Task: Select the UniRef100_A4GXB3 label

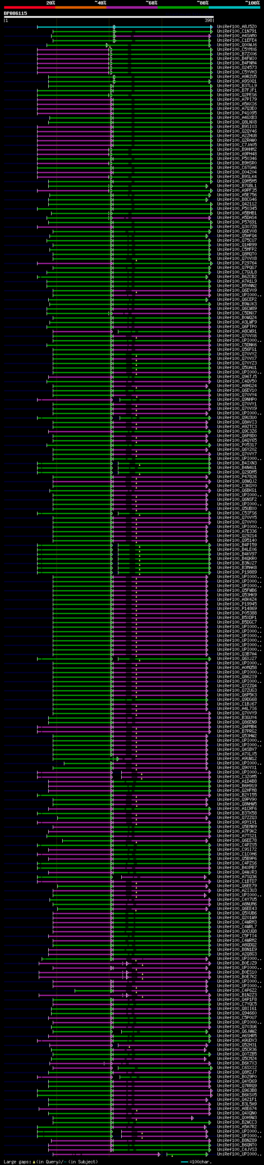Action: click(x=237, y=118)
